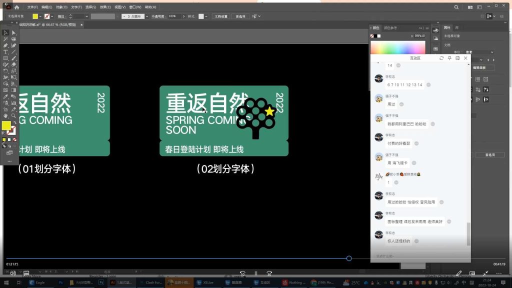Image resolution: width=512 pixels, height=288 pixels.
Task: Click the Illustrator Home icon
Action: pos(16,7)
